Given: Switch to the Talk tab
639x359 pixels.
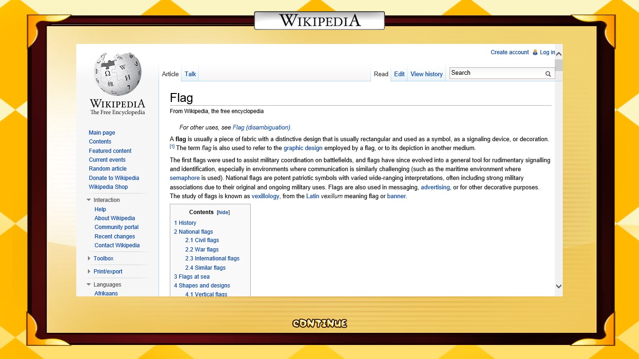Looking at the screenshot, I should (190, 74).
